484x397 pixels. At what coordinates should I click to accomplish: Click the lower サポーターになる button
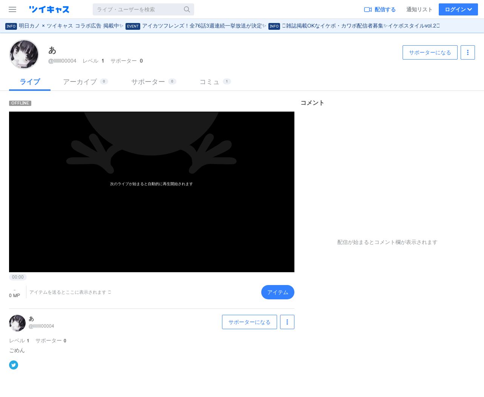[x=250, y=322]
